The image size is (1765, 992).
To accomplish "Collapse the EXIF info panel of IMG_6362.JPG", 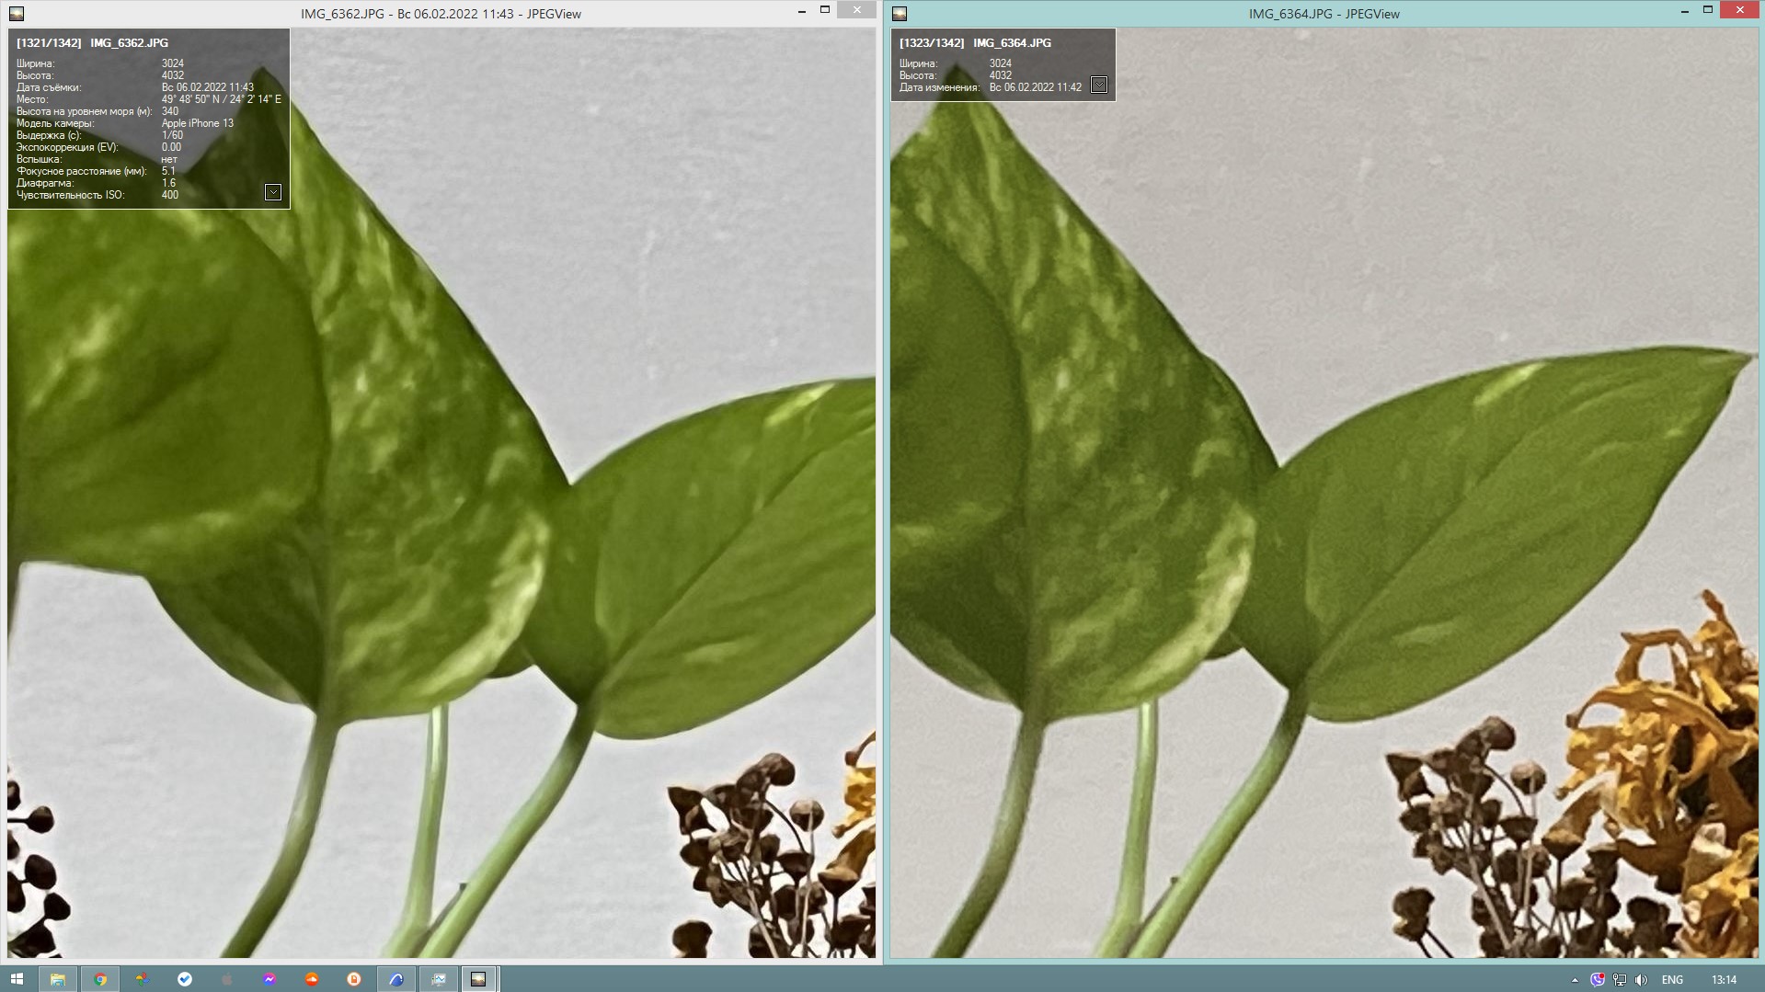I will [273, 192].
